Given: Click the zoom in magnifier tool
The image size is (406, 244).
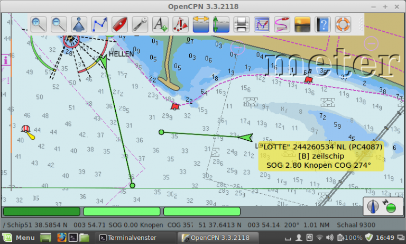Looking at the screenshot, I should tap(39, 24).
